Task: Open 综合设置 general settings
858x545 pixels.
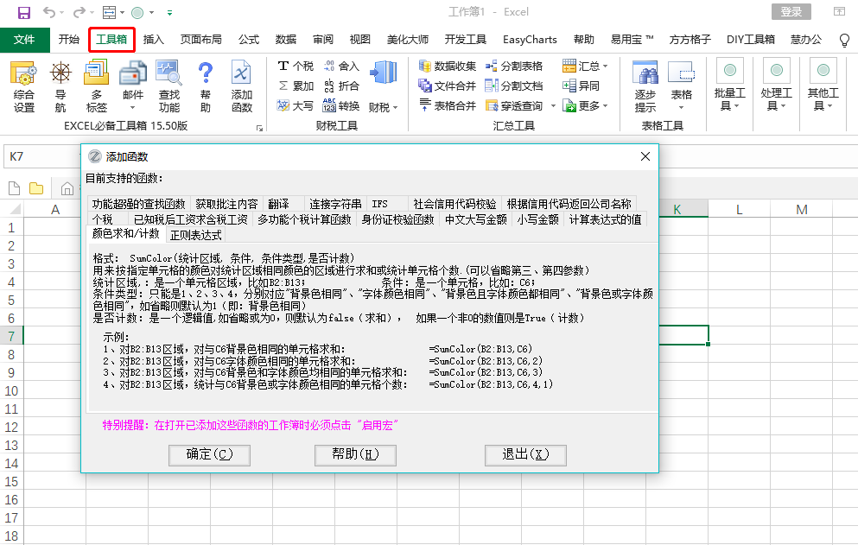Action: 23,86
